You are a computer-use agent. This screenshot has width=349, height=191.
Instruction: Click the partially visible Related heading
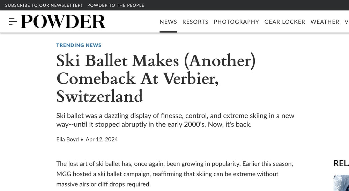coord(341,163)
